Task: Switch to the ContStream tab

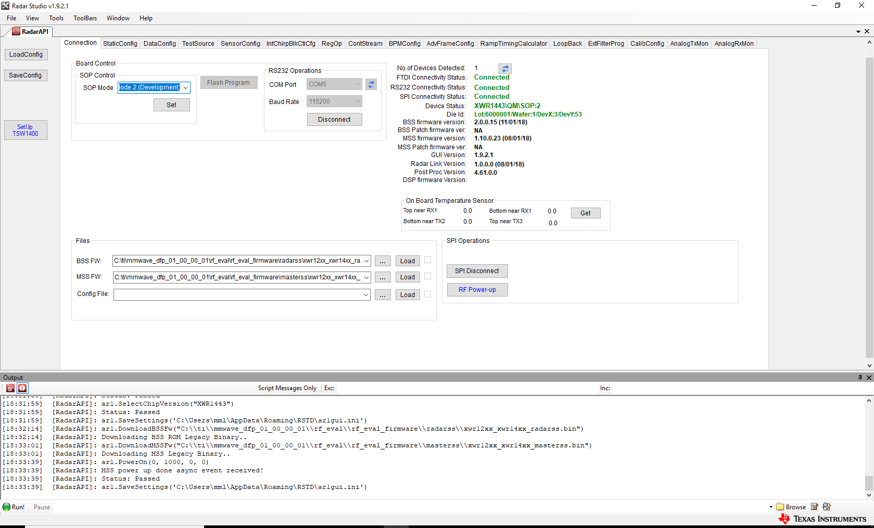Action: tap(365, 44)
